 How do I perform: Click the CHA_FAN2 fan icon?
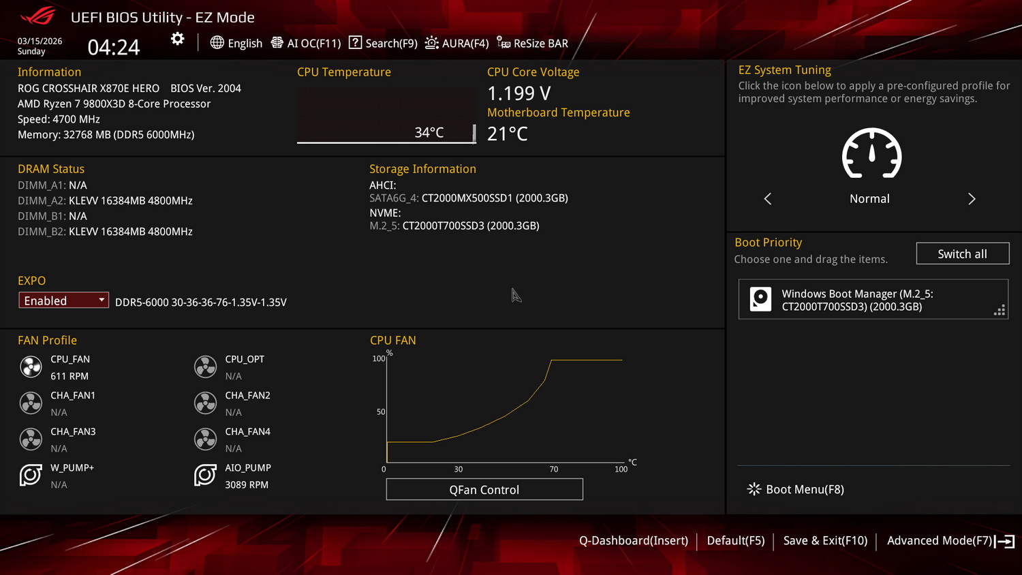205,403
